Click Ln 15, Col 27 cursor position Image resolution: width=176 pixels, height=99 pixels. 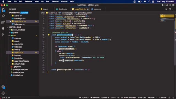point(89,98)
